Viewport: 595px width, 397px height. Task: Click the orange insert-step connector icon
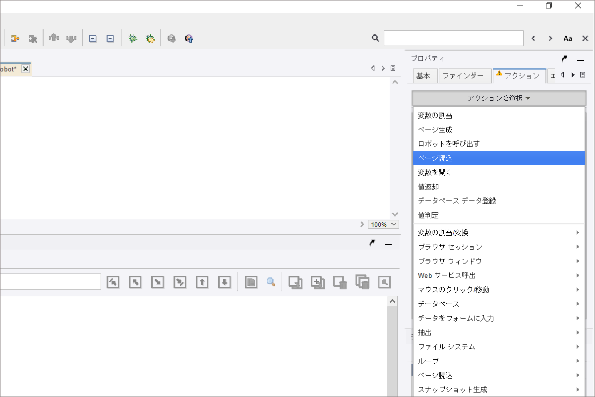tap(15, 38)
